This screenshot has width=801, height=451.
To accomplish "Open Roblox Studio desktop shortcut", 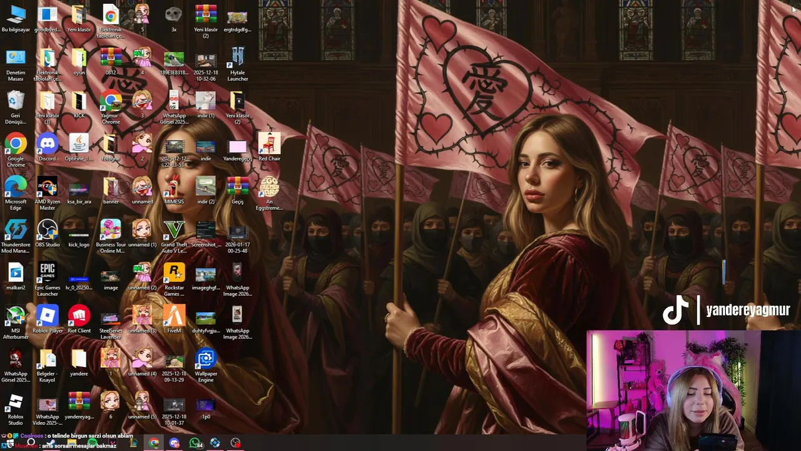I will tap(16, 409).
